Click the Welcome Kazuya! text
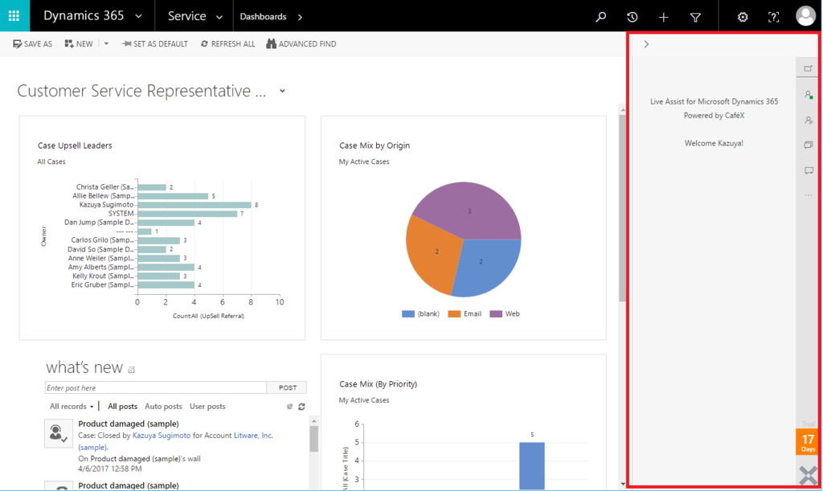This screenshot has height=491, width=823. (714, 143)
